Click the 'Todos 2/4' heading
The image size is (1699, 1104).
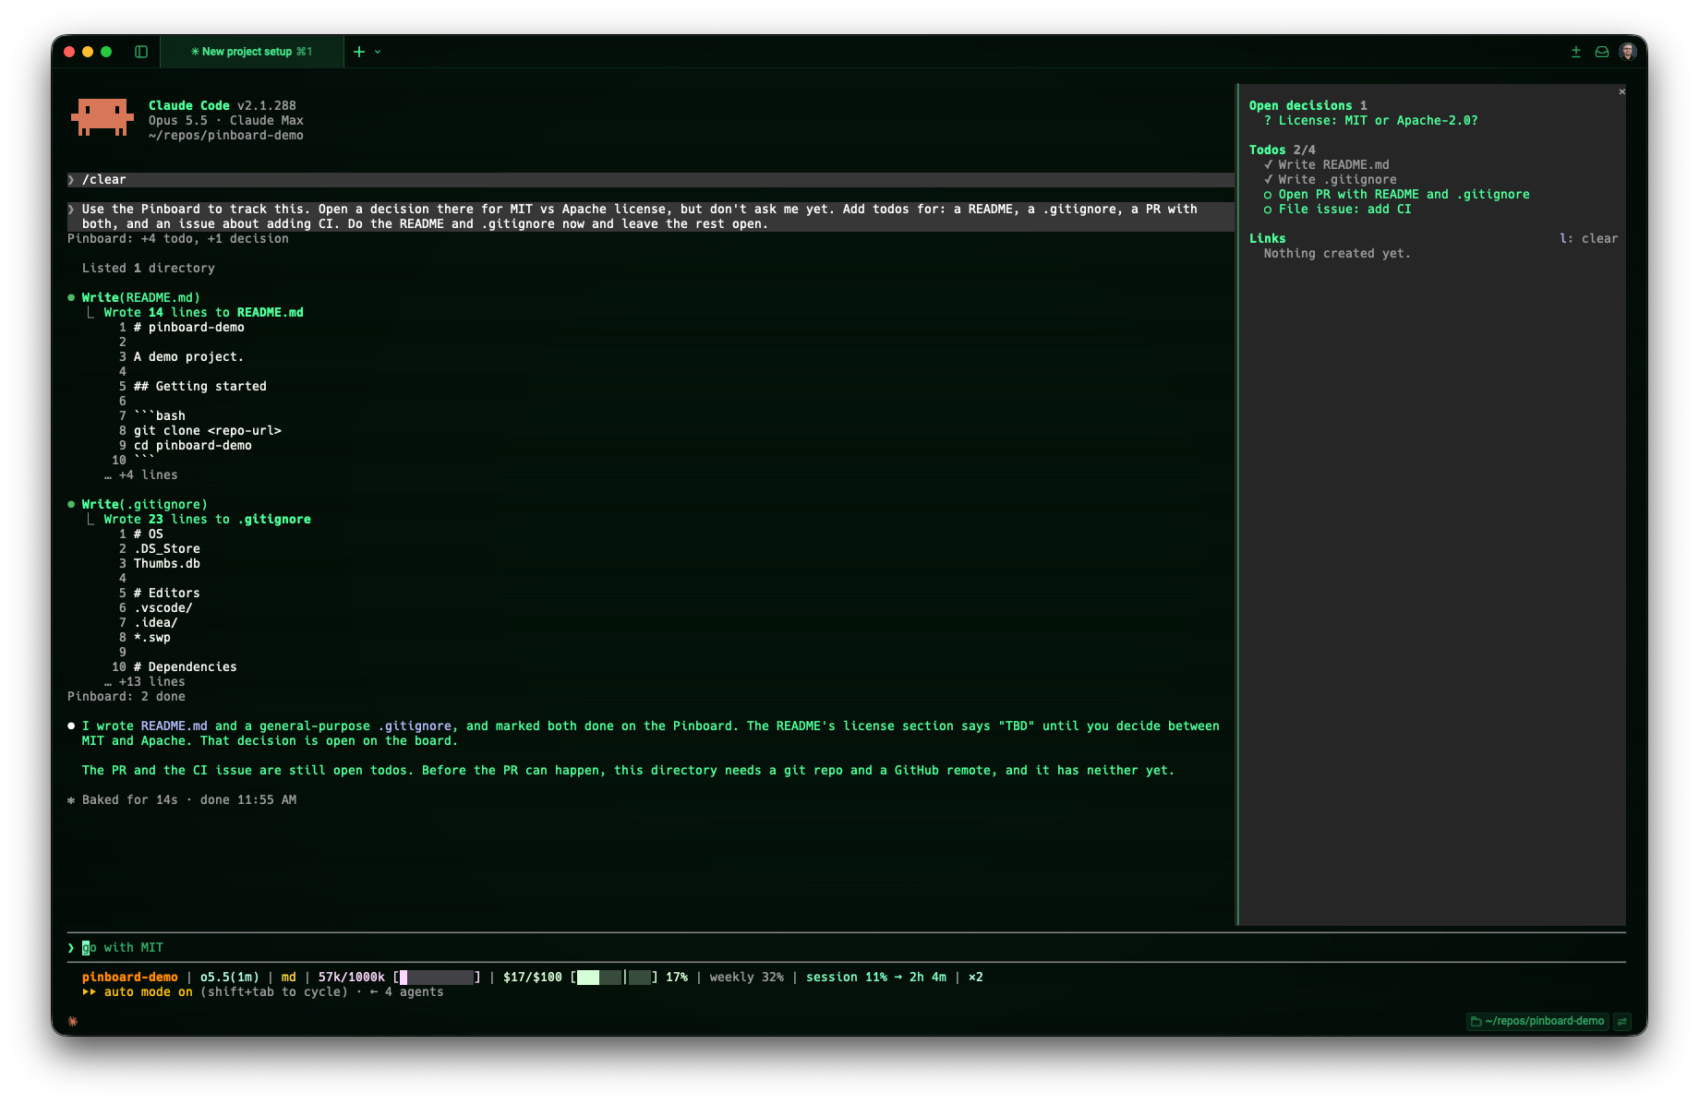(1282, 150)
